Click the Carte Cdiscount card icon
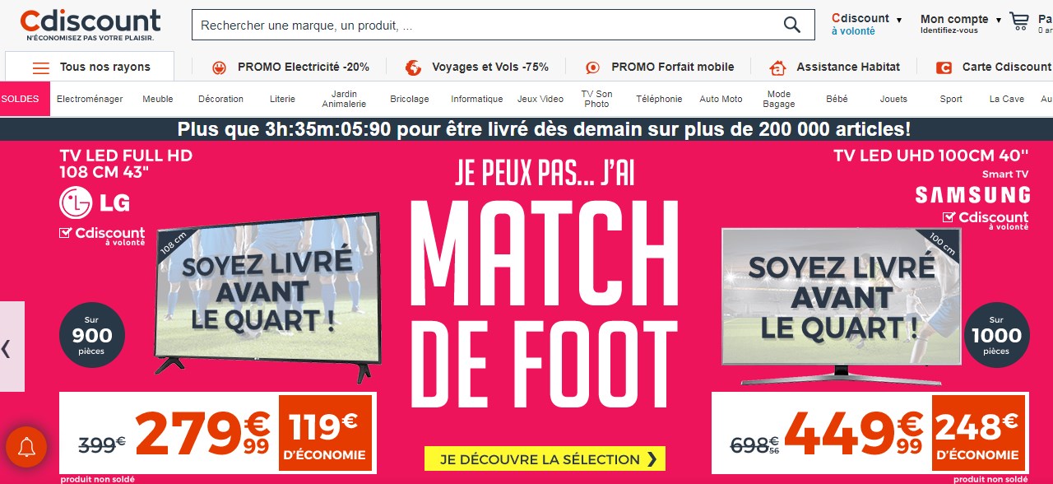The width and height of the screenshot is (1053, 484). (x=944, y=67)
